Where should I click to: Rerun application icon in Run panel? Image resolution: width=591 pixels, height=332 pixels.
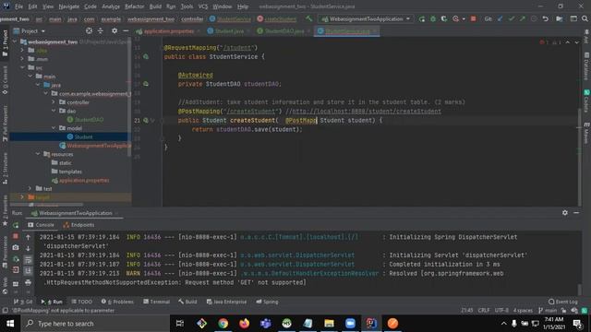(x=16, y=225)
